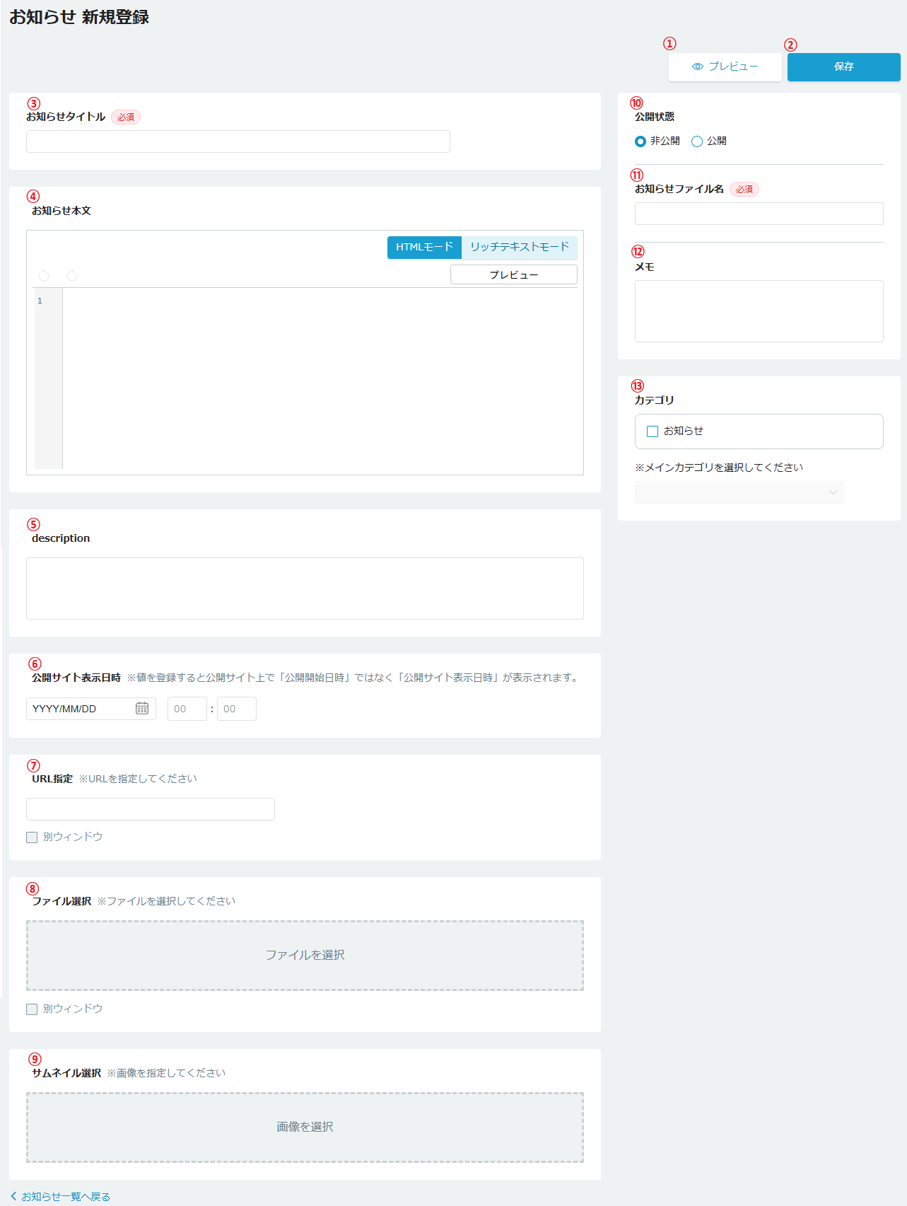Click the ファイルを選択 drop area
Image resolution: width=907 pixels, height=1206 pixels.
point(305,956)
